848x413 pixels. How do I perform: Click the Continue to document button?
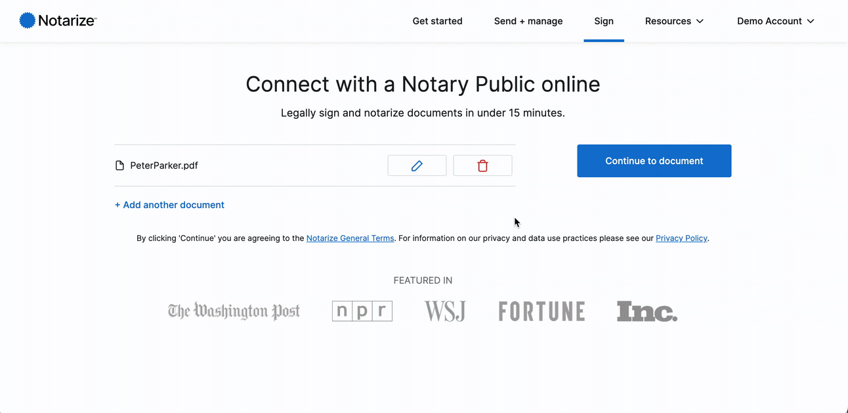point(654,160)
